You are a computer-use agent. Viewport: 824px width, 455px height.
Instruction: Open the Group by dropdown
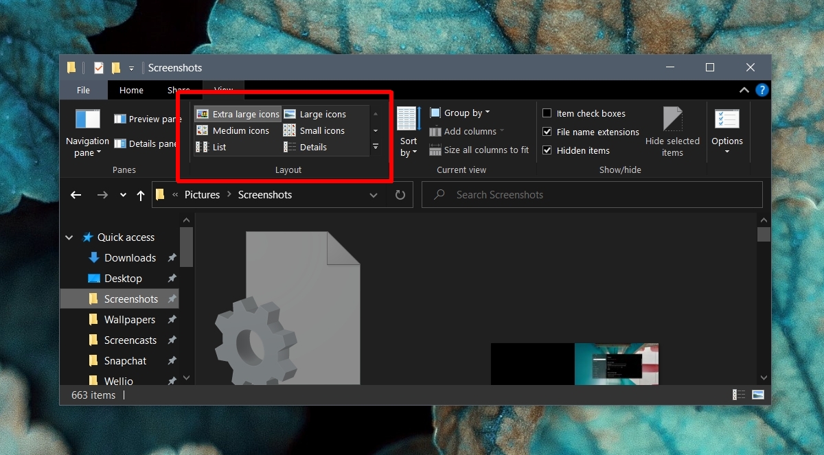(x=459, y=112)
